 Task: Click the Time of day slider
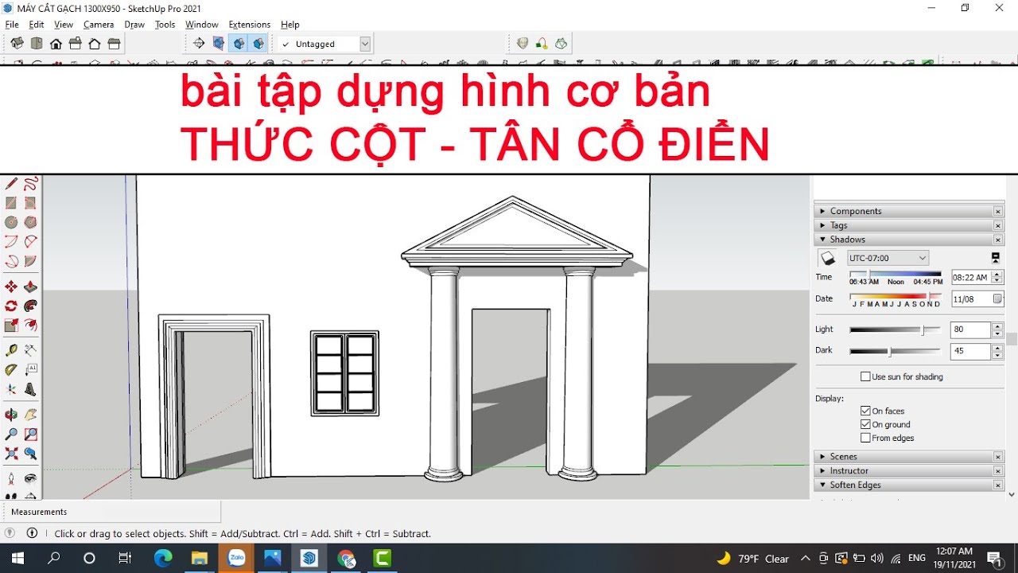pos(896,274)
